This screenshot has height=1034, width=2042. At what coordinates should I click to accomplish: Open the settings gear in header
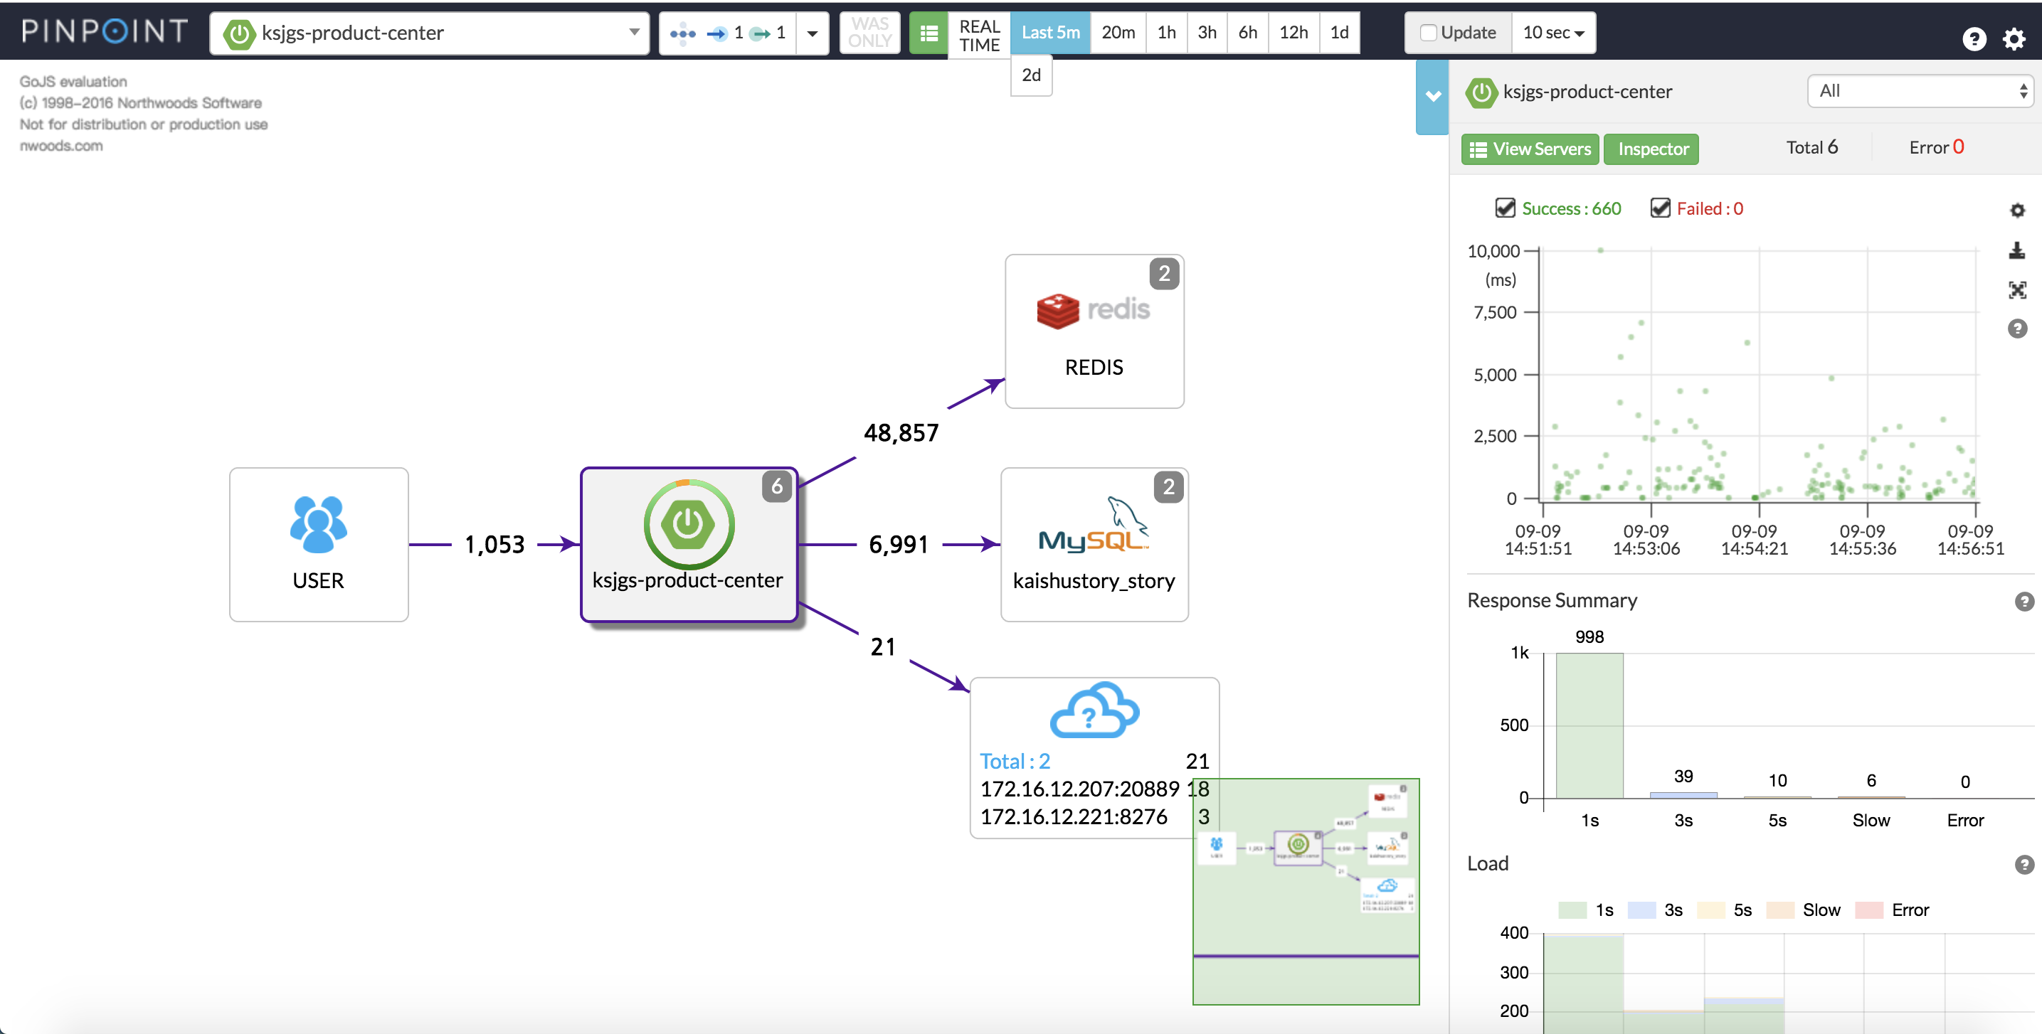[2014, 38]
